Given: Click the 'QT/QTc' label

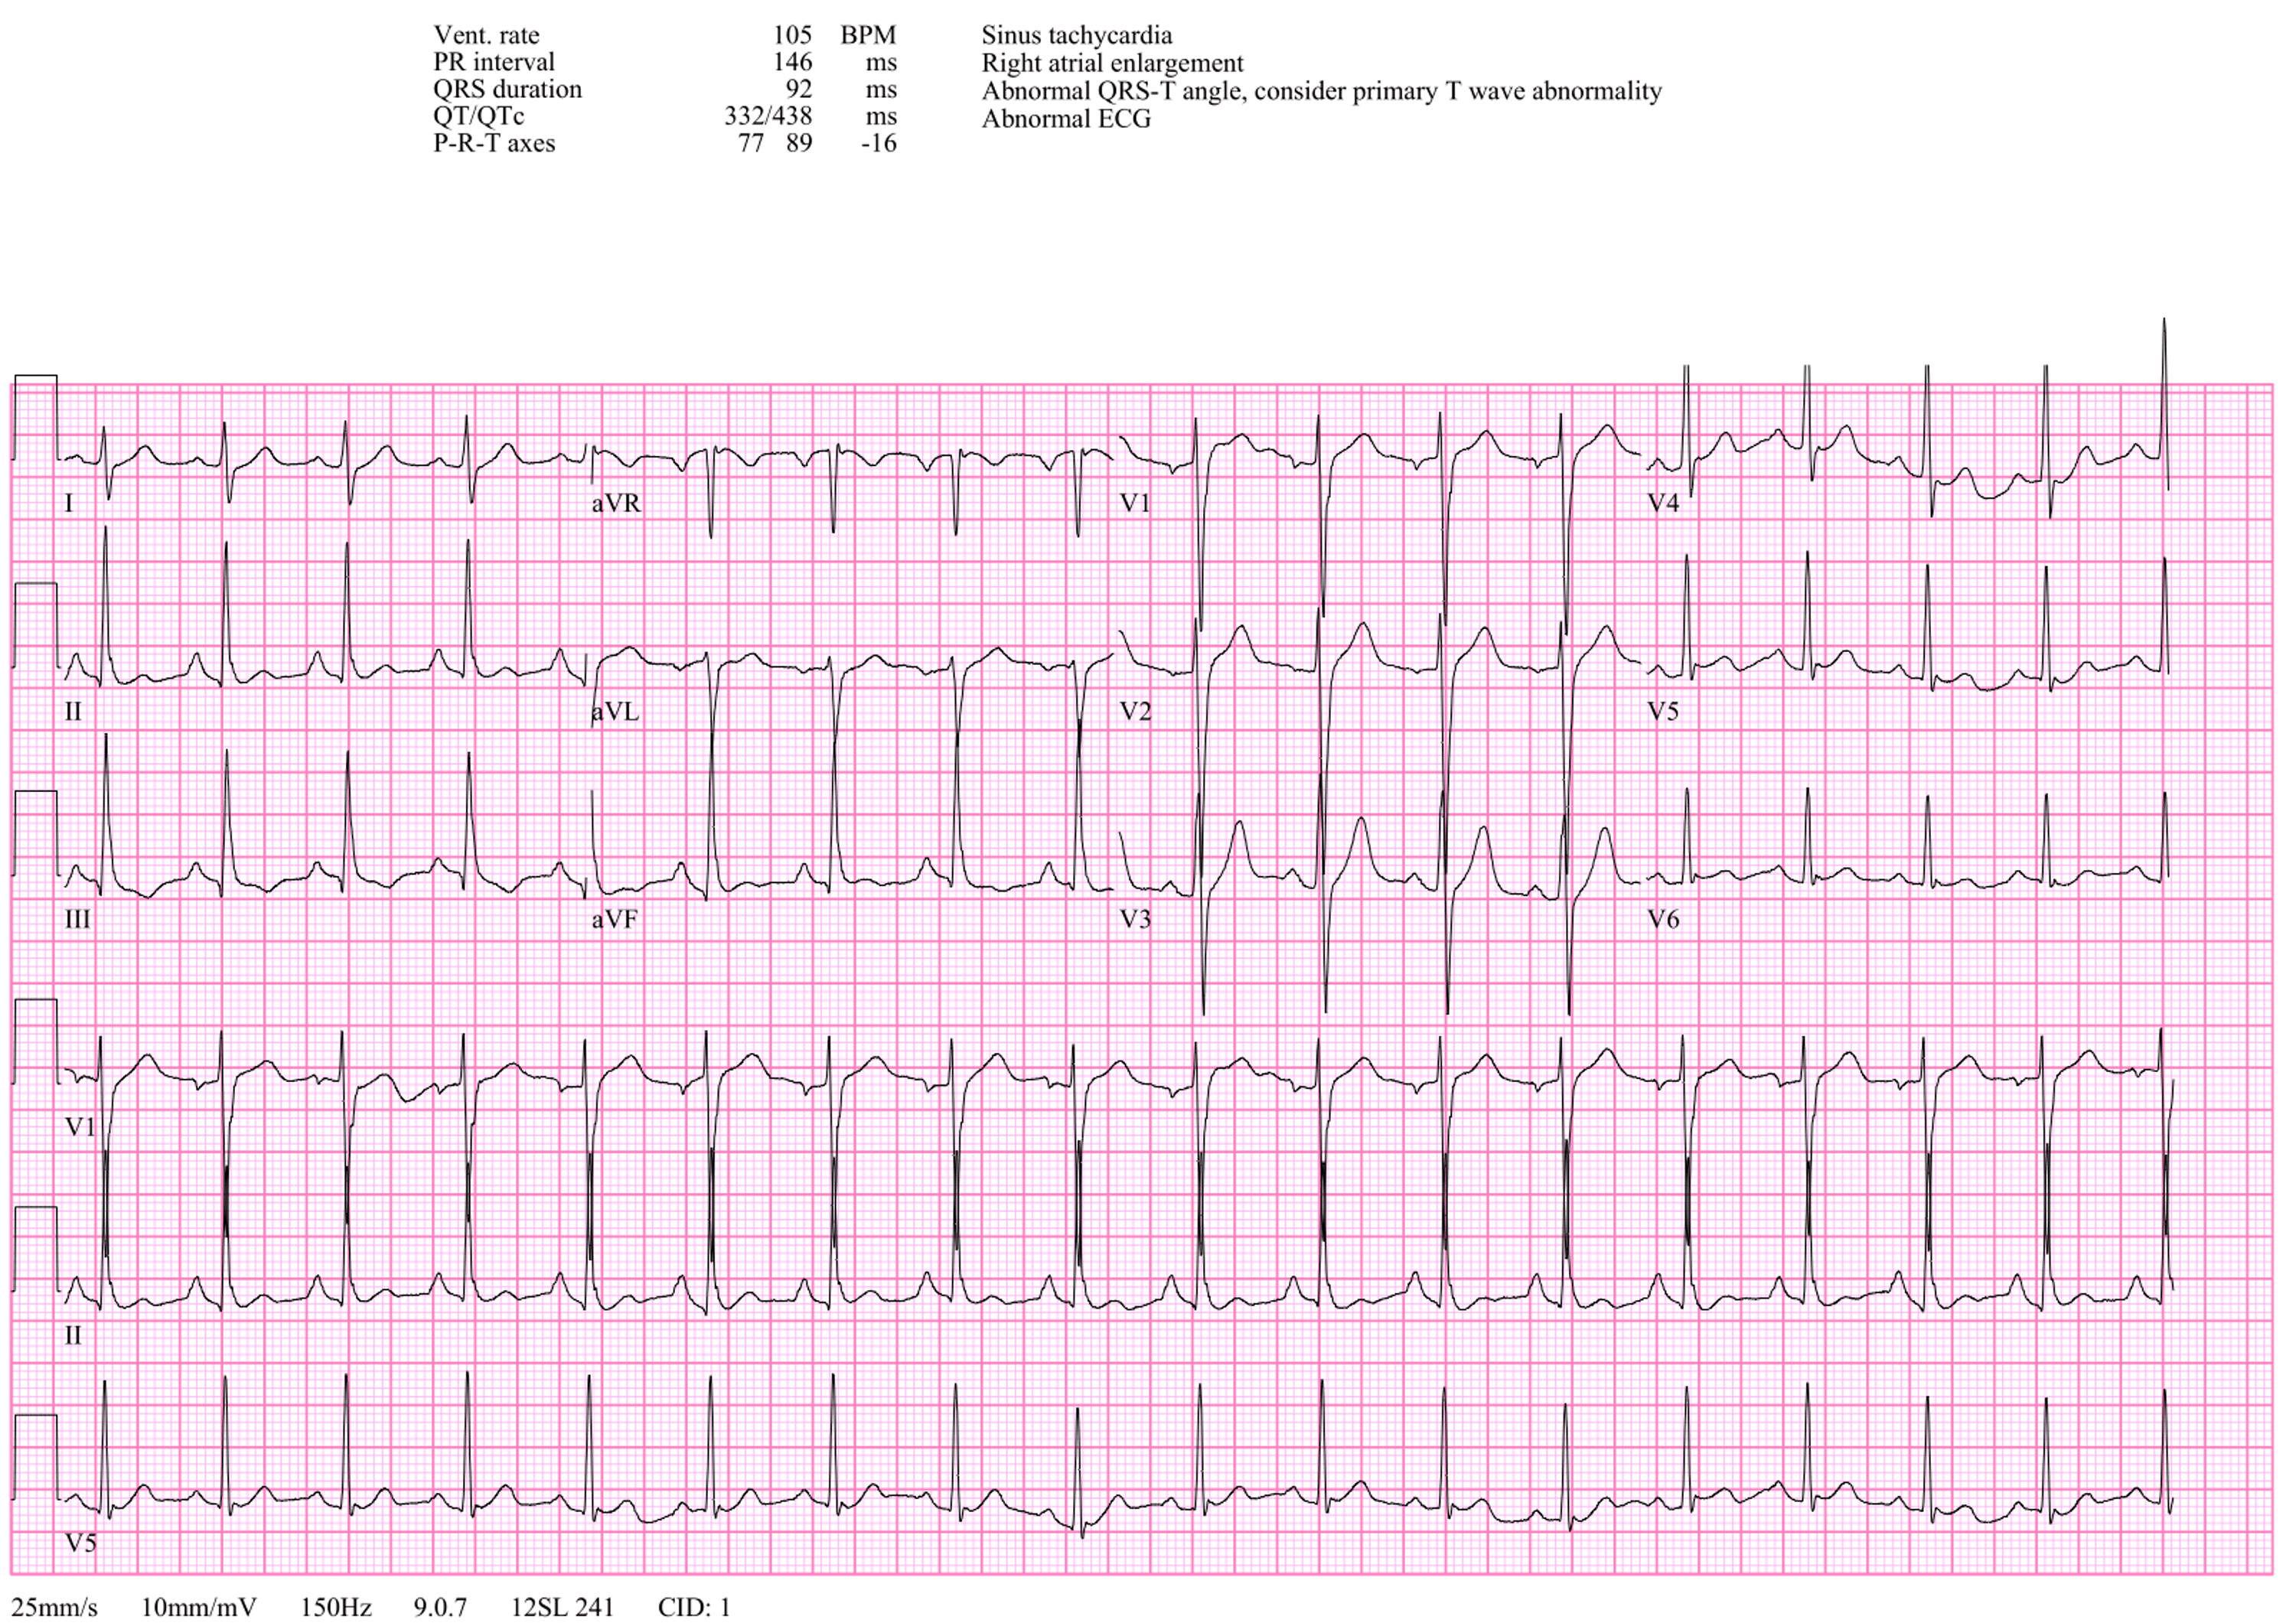Looking at the screenshot, I should pyautogui.click(x=478, y=116).
